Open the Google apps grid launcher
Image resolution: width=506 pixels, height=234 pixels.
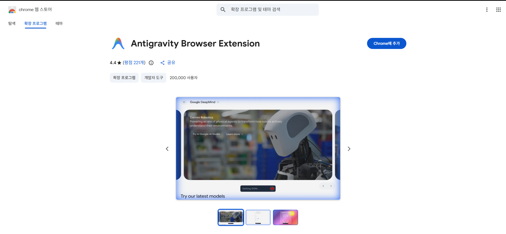pos(499,10)
